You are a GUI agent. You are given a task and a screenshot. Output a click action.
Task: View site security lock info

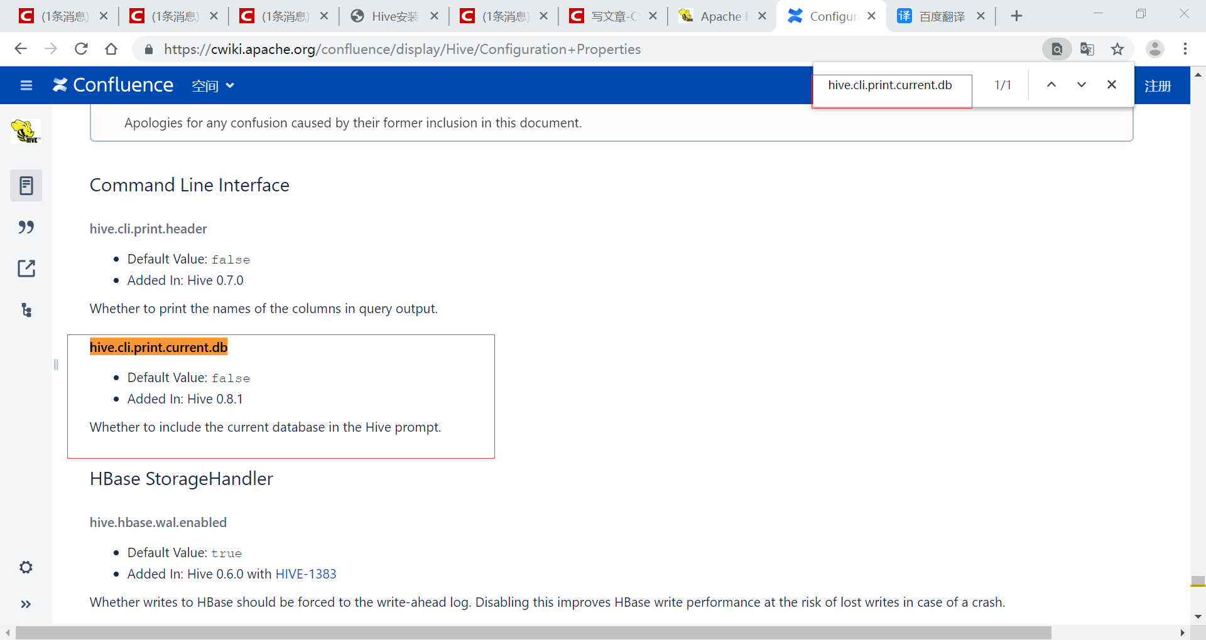pyautogui.click(x=149, y=49)
